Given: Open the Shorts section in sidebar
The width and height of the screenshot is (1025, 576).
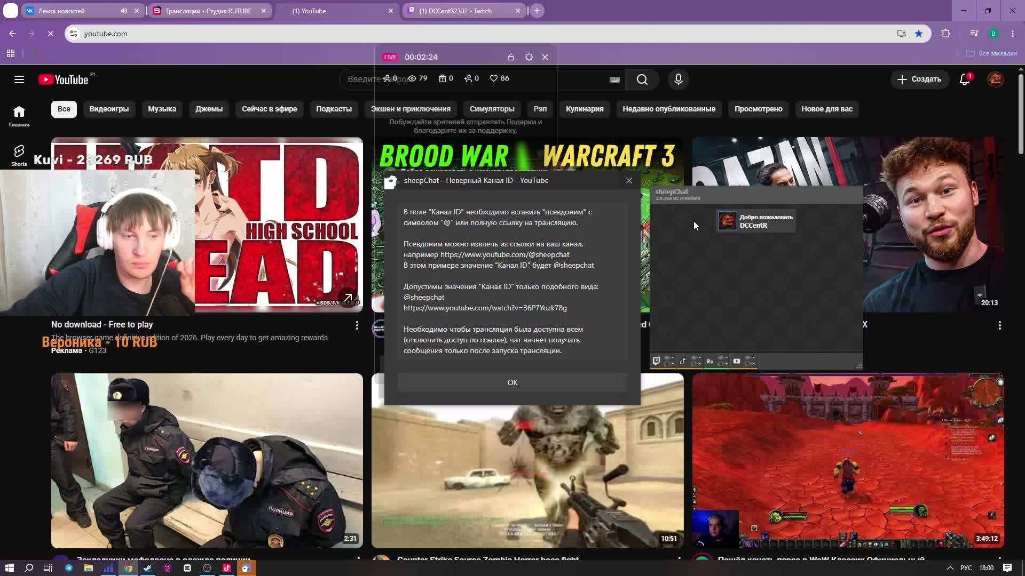Looking at the screenshot, I should (19, 155).
